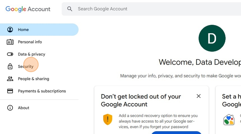
Task: Select Security in the sidebar
Action: click(26, 66)
